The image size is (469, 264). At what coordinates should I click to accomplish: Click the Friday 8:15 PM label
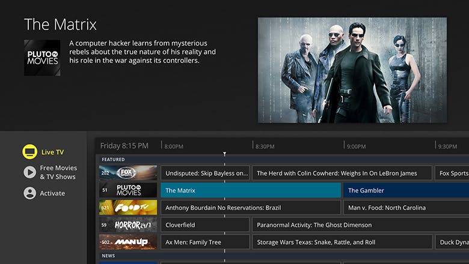coord(124,146)
